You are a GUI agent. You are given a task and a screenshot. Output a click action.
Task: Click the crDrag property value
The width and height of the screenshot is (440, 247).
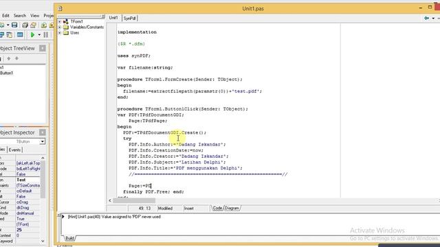point(27,202)
